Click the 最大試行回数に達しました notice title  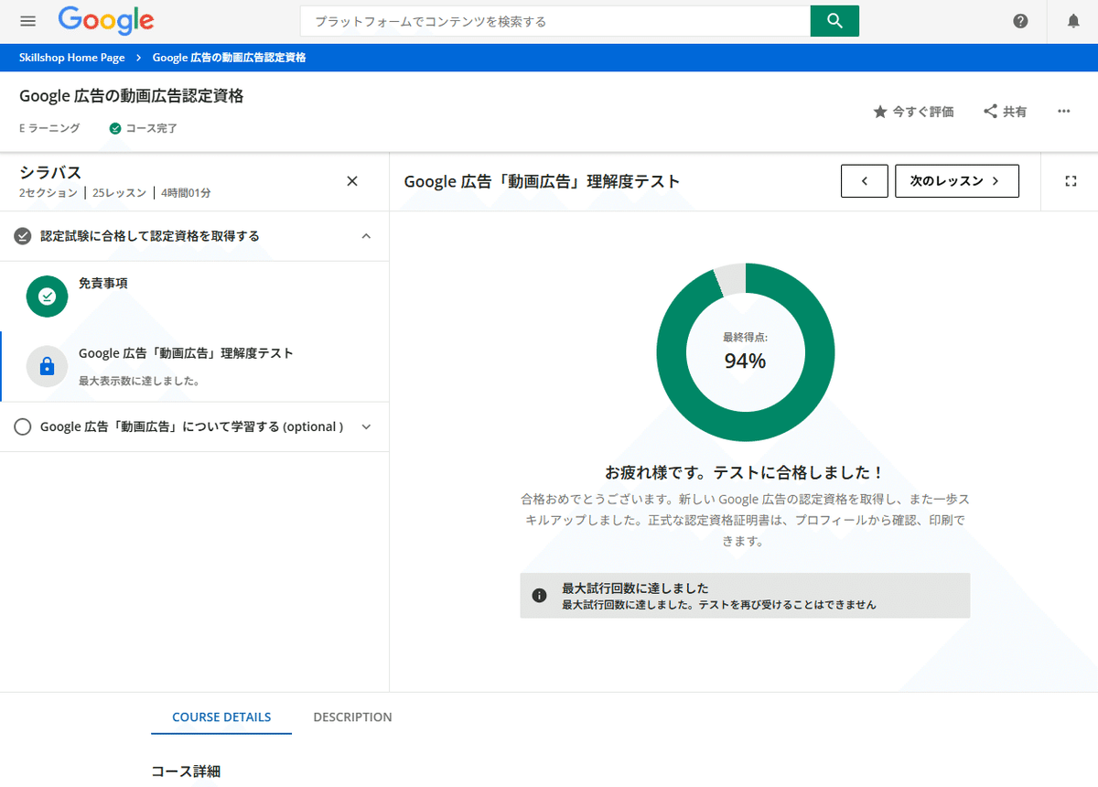tap(635, 588)
